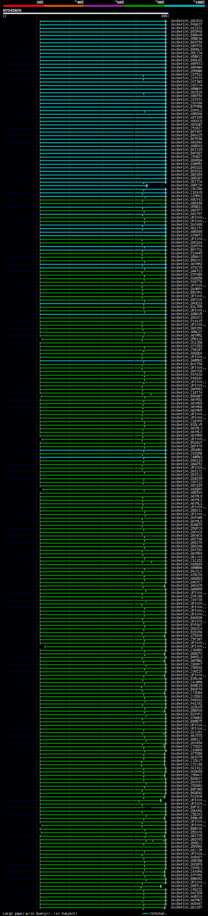Image resolution: width=208 pixels, height=916 pixels.
Task: Select label UniRef100_Q9BKU5
Action: 186,314
